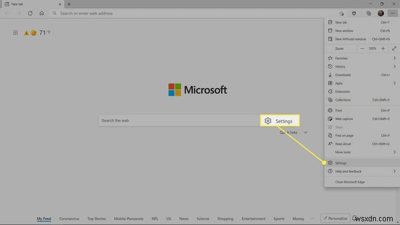Choose Close Microsoft Edge

362,182
